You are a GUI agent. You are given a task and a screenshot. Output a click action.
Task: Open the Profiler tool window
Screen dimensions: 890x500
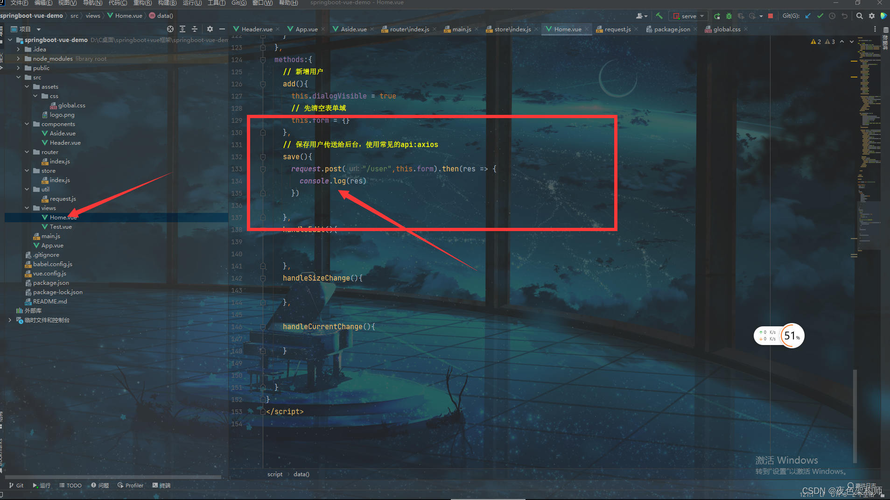(x=131, y=486)
